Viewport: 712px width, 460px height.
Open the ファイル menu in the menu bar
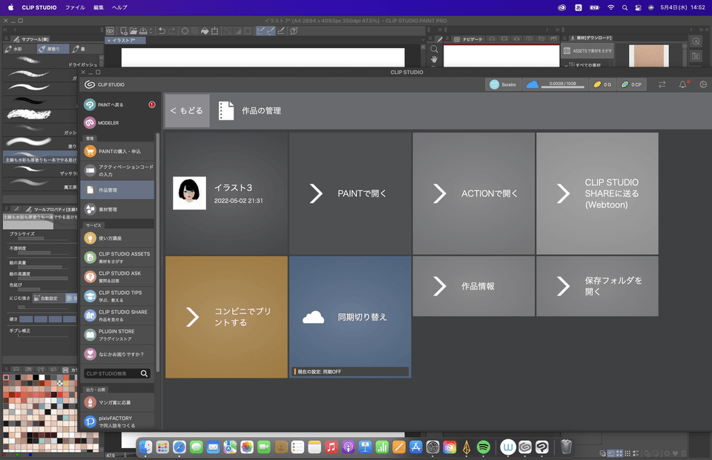74,7
